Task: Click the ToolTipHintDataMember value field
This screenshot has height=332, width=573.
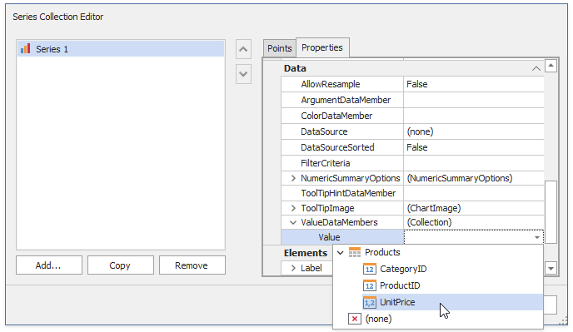Action: tap(474, 193)
